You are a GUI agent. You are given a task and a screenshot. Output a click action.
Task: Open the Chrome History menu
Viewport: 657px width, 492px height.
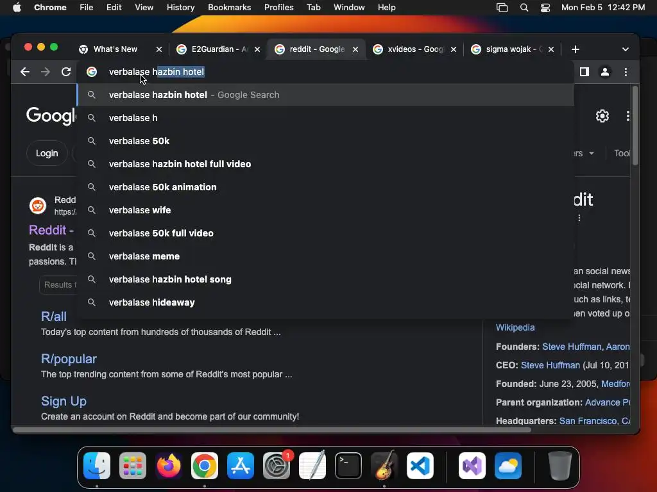click(x=180, y=8)
